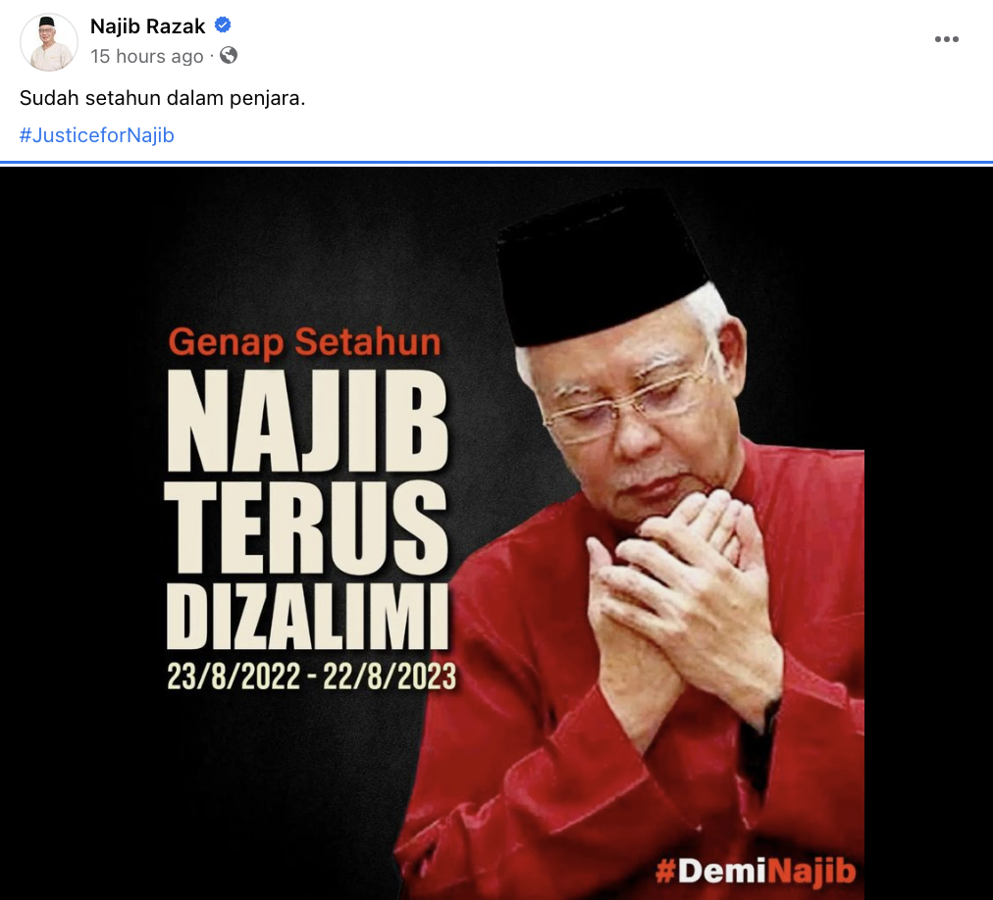Viewport: 993px width, 900px height.
Task: Click the 'TERUS' word in poster
Action: point(306,527)
